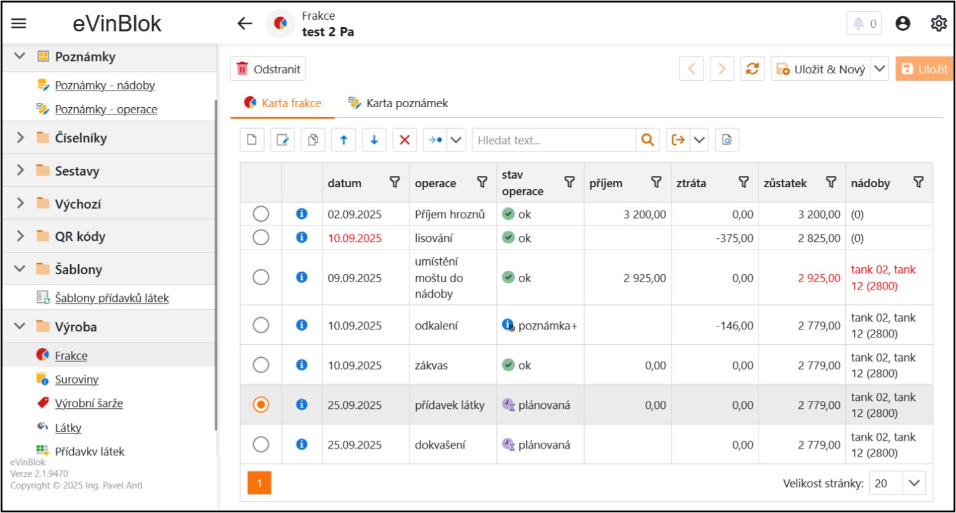
Task: Click the red X delete row icon
Action: pos(404,140)
